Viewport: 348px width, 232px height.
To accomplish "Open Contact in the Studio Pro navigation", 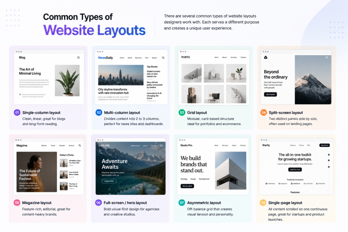I will click(243, 145).
